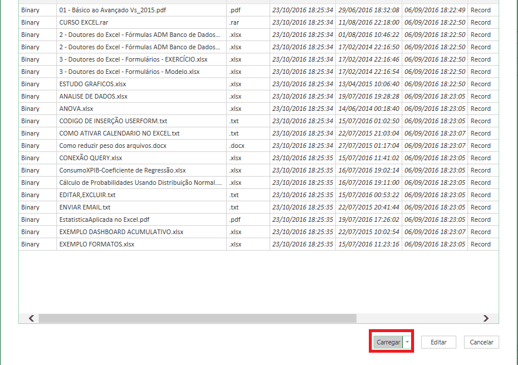Click the Binary link in the CURSO EXCEL.rar row
518x365 pixels.
30,22
